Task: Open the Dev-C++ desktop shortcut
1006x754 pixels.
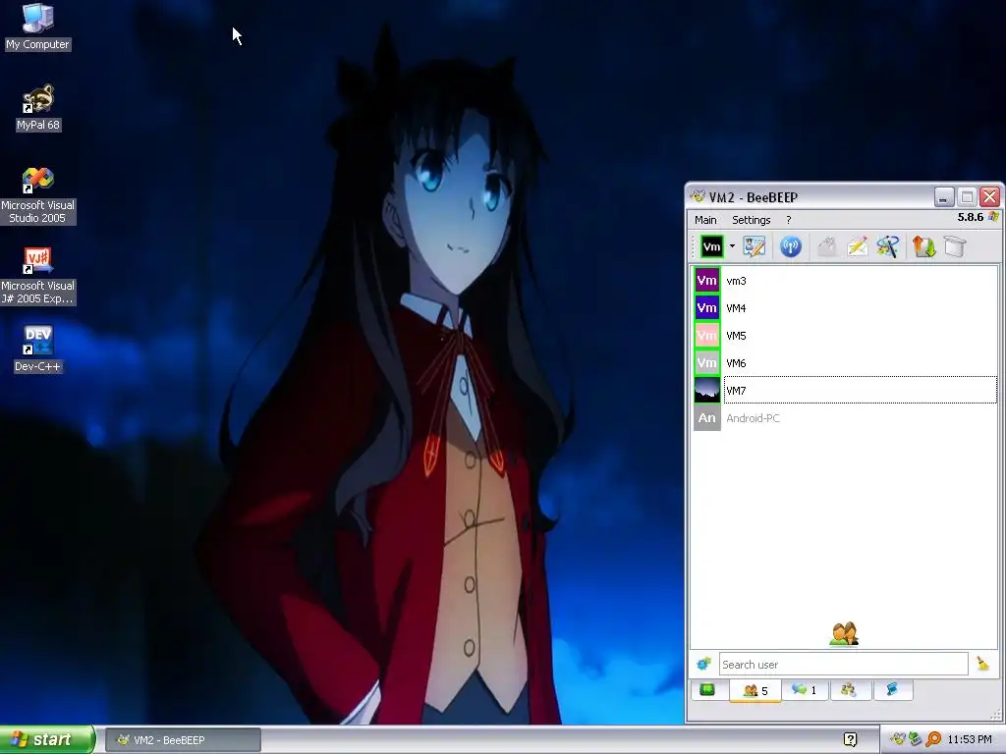Action: tap(38, 349)
